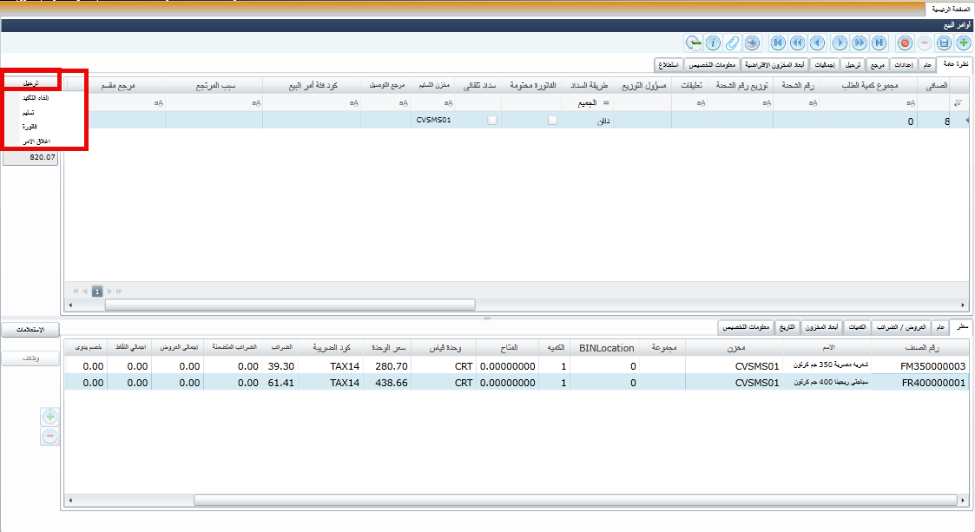The width and height of the screenshot is (975, 532).
Task: Click the red cancel icon in toolbar
Action: 905,42
